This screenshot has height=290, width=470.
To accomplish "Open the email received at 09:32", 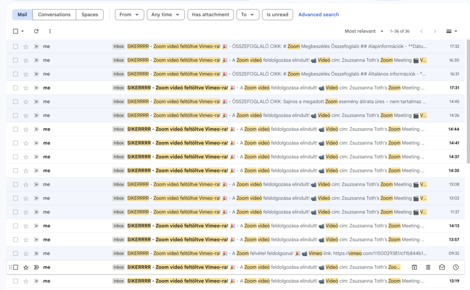I will pyautogui.click(x=275, y=253).
